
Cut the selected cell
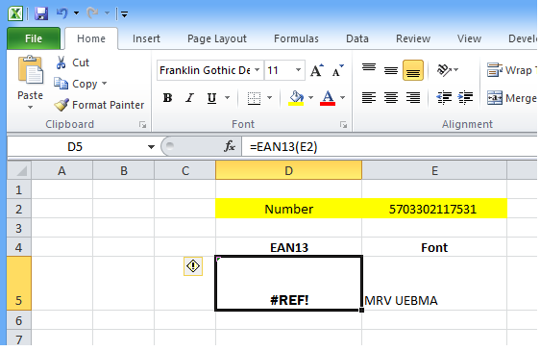coord(72,63)
